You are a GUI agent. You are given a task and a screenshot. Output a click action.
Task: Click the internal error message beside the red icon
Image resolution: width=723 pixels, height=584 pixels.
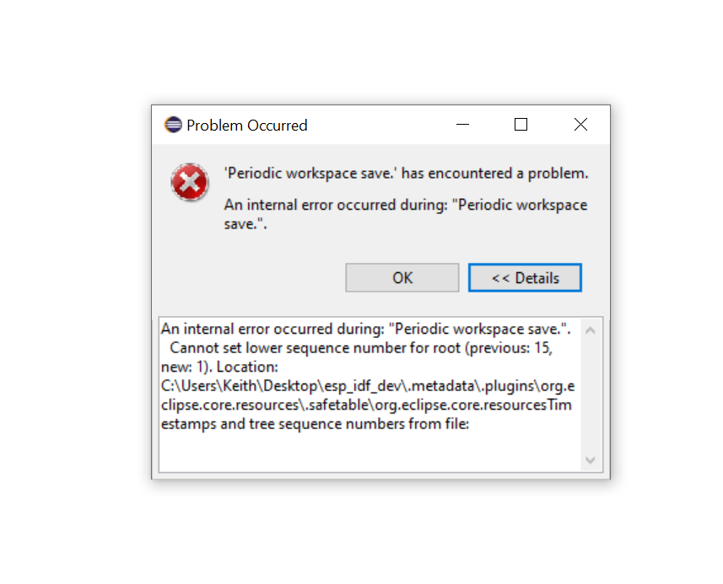coord(406,214)
